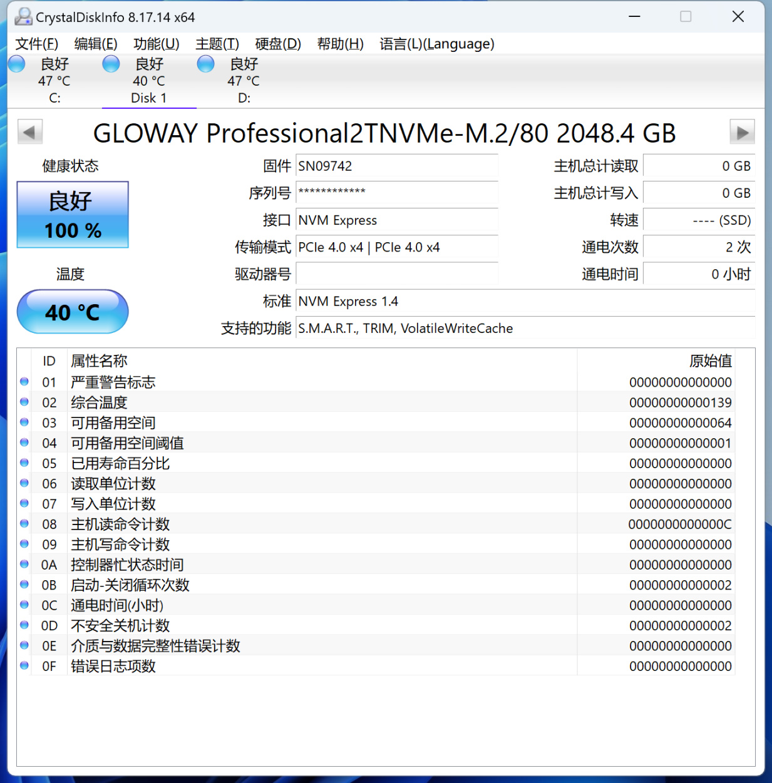Select the 主机读命令计数 attribute row
Viewport: 772px width, 783px height.
[376, 524]
